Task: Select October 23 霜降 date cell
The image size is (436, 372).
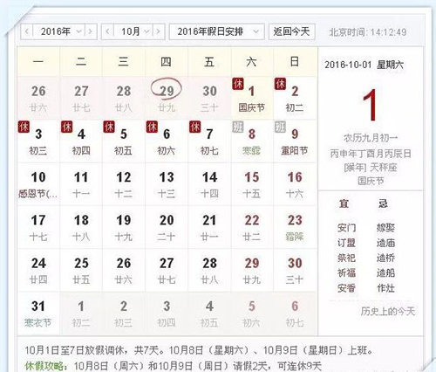Action: (x=295, y=227)
